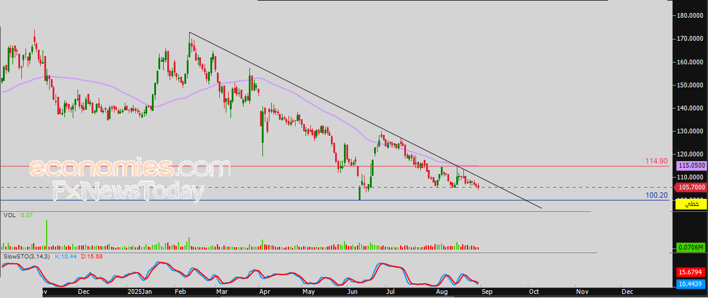Click the tallest green volume spike bar
The image size is (708, 298).
pos(47,234)
